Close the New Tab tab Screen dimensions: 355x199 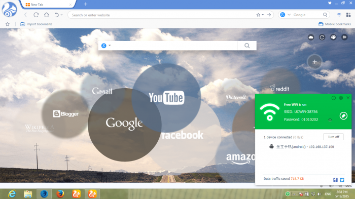pyautogui.click(x=70, y=5)
